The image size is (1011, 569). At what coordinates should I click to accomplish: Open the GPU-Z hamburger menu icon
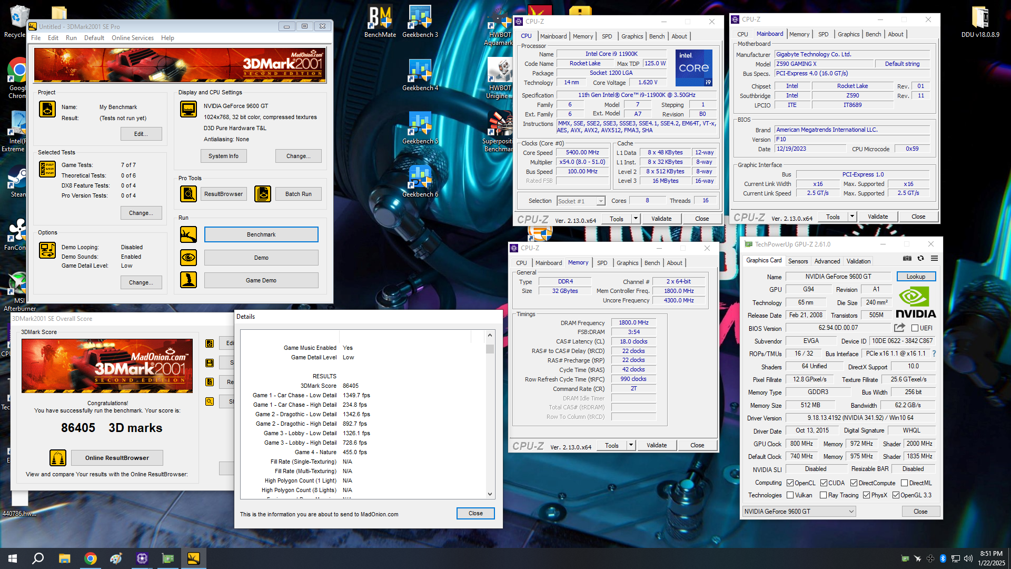[934, 258]
